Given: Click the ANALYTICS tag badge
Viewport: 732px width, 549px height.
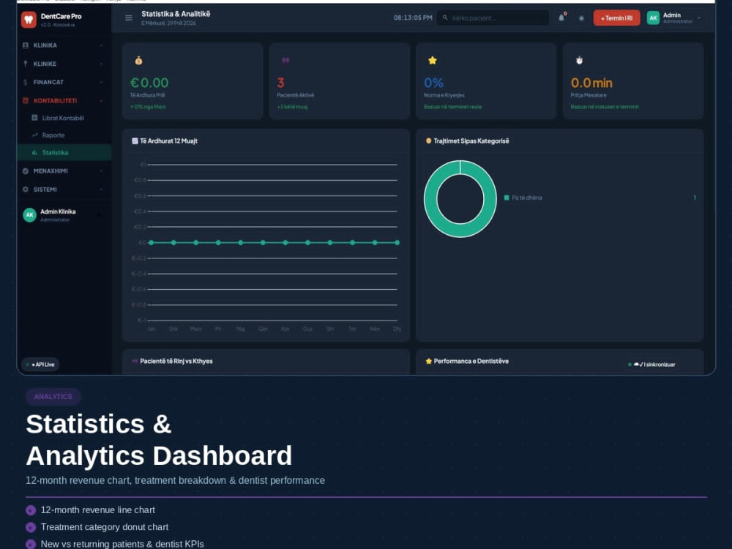Looking at the screenshot, I should (53, 396).
